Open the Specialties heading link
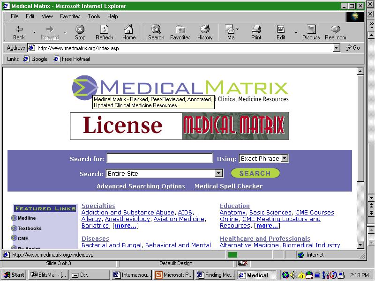This screenshot has width=375, height=281. click(98, 206)
